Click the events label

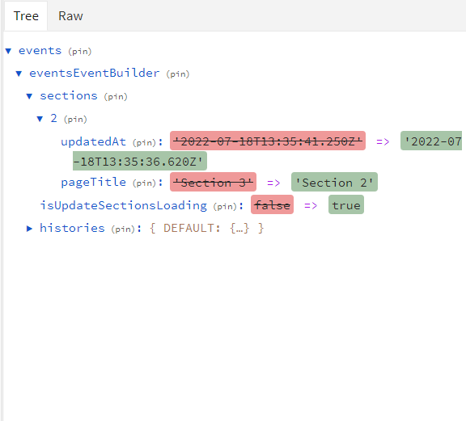[x=40, y=51]
